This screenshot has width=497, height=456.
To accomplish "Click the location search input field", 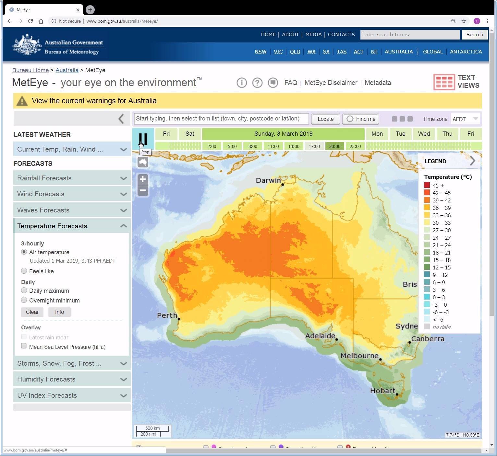I will (x=222, y=119).
